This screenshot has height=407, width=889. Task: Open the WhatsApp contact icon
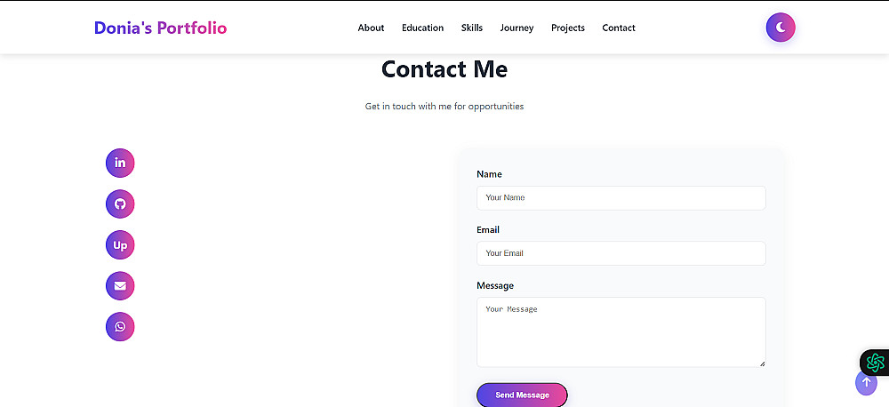(120, 327)
